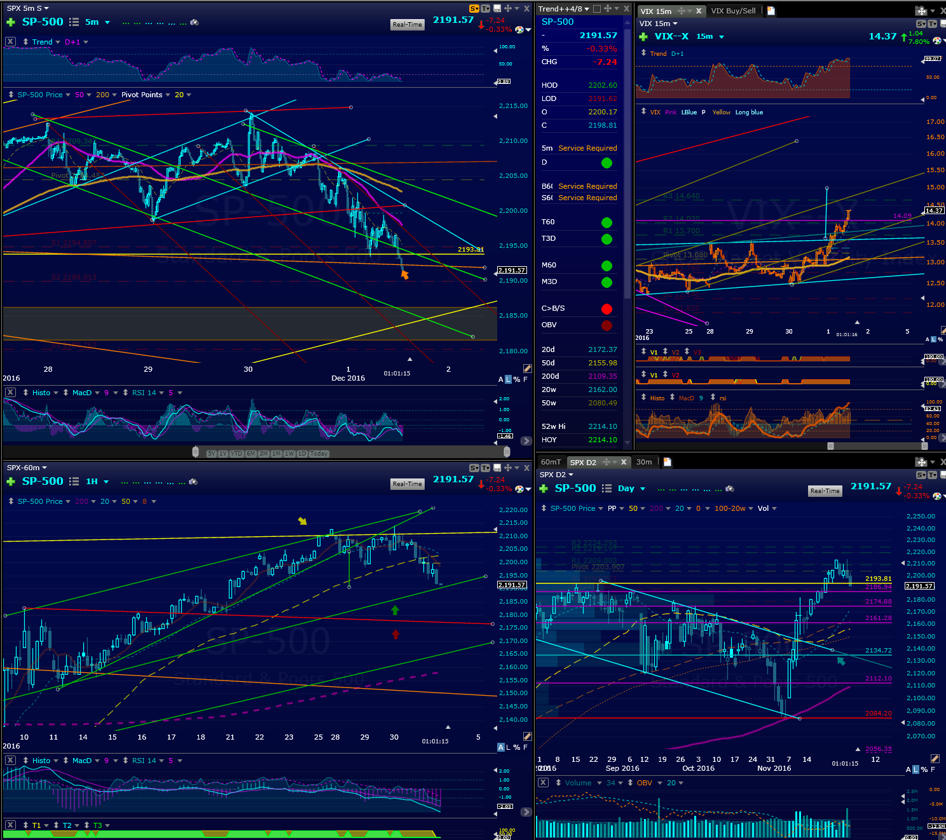Viewport: 946px width, 840px height.
Task: Grab right handle of 5m chart range slider
Action: pos(507,452)
